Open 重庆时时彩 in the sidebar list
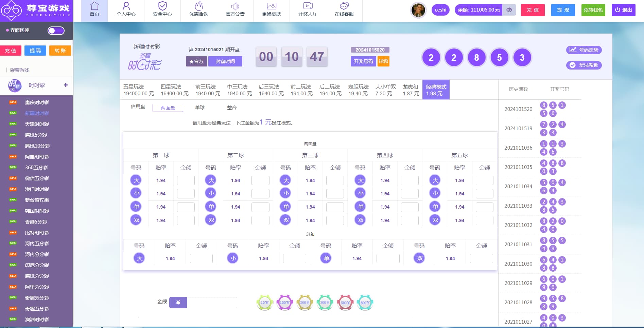 37,102
